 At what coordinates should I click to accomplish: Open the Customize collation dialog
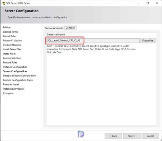[148, 40]
